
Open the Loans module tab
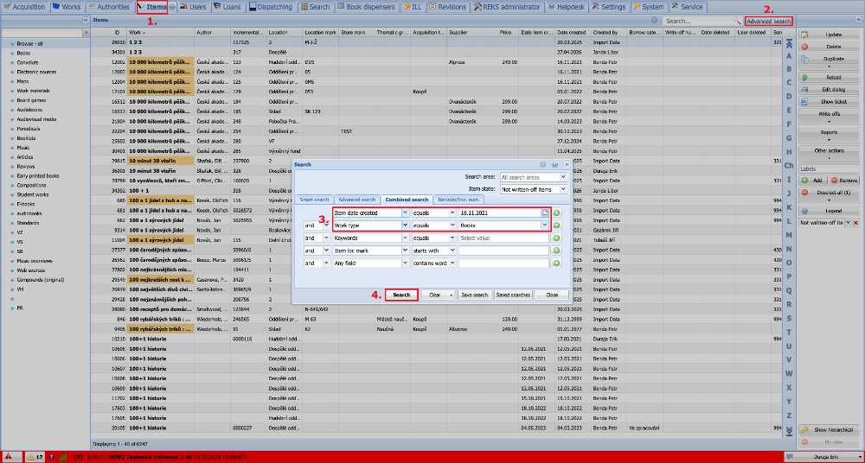point(227,7)
